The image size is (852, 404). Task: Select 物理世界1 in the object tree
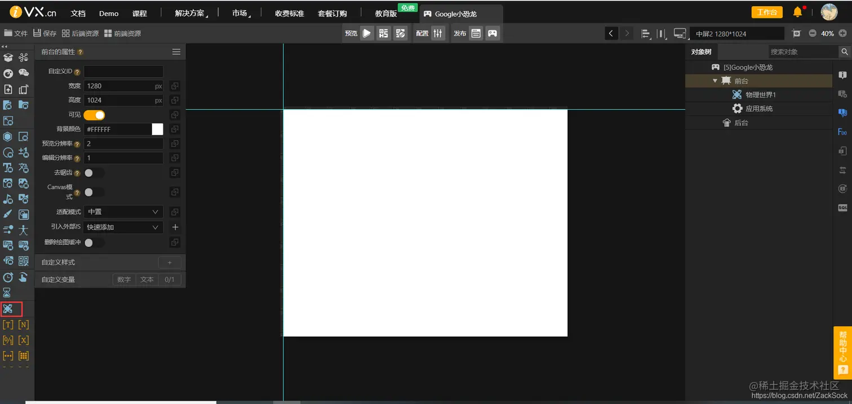tap(760, 95)
